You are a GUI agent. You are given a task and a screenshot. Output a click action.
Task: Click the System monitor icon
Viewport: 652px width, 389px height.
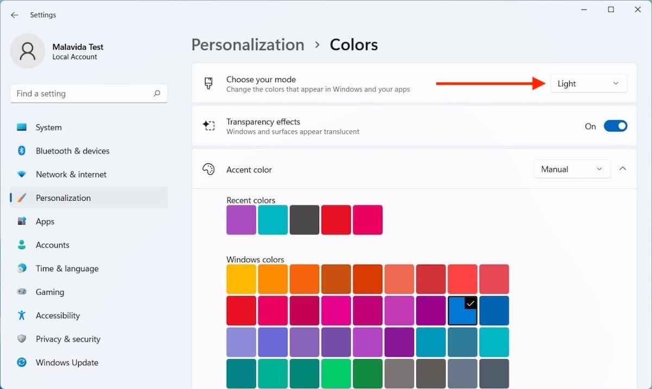coord(22,127)
